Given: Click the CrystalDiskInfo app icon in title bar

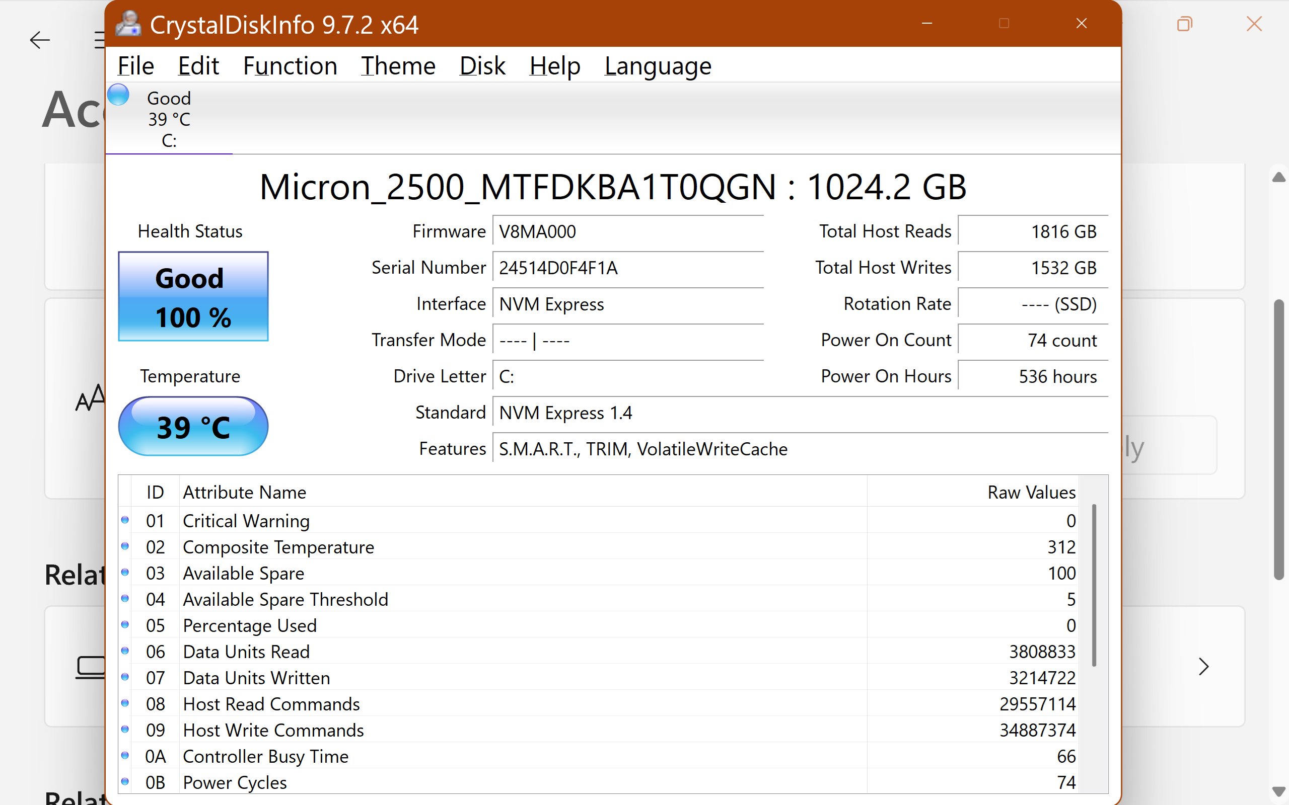Looking at the screenshot, I should click(128, 24).
